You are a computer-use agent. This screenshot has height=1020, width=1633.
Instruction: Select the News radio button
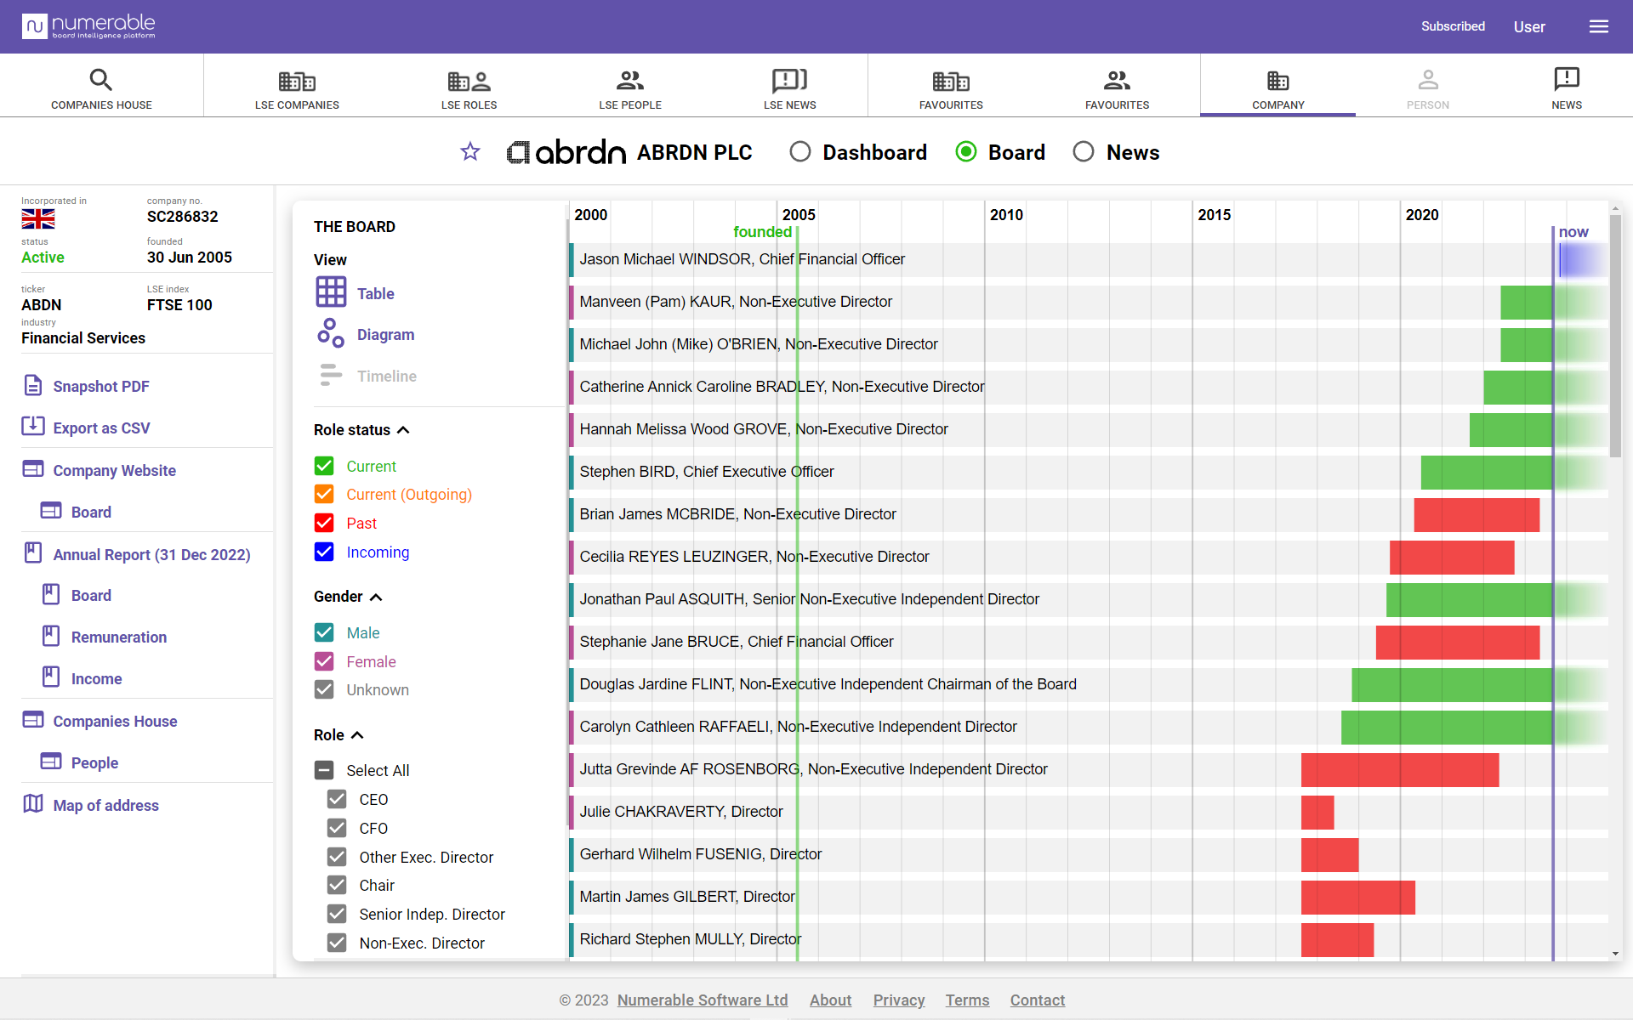pyautogui.click(x=1084, y=152)
